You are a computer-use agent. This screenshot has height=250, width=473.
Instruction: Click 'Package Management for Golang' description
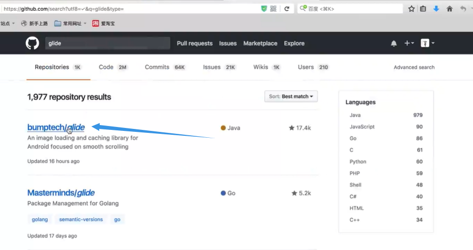[x=73, y=203]
